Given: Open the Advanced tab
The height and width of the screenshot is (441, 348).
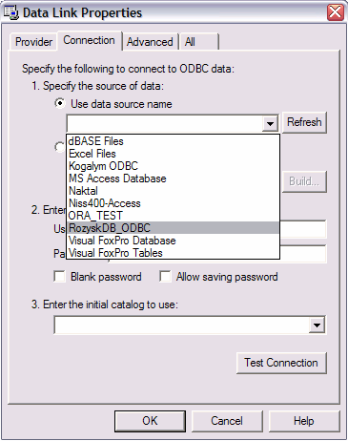Looking at the screenshot, I should [150, 42].
